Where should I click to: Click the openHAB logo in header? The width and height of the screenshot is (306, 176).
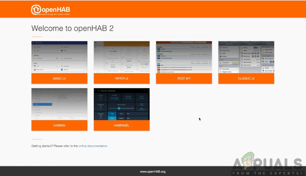pyautogui.click(x=50, y=10)
